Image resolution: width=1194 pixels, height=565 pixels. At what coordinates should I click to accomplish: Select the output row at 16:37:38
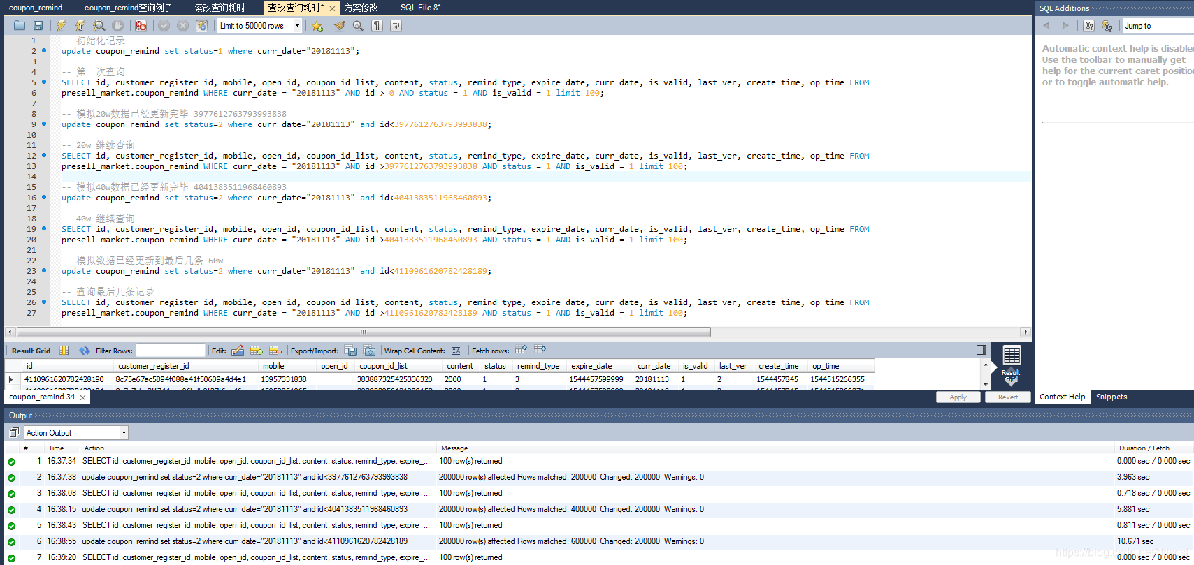click(x=597, y=477)
